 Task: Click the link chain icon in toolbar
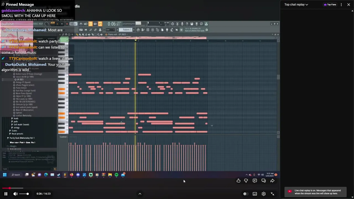(x=95, y=30)
